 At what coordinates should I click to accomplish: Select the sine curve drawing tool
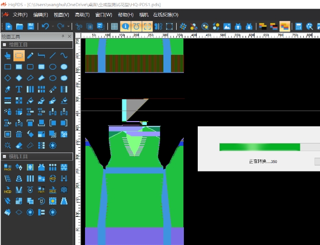point(64,55)
